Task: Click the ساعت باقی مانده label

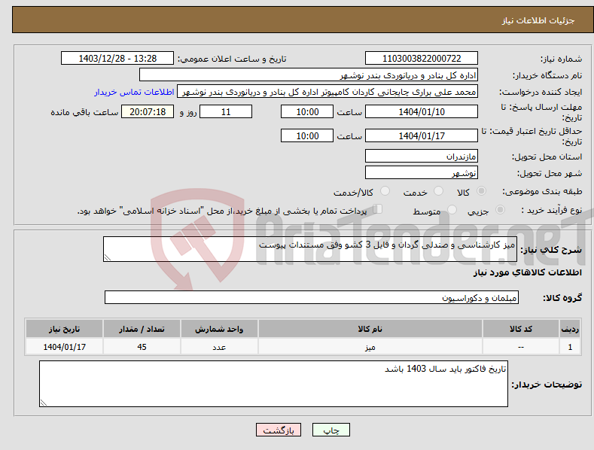Action: (84, 113)
